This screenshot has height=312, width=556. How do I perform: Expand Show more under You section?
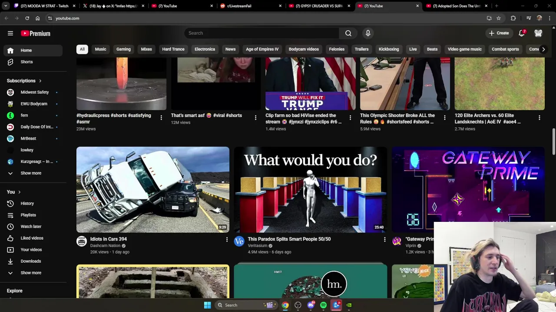pyautogui.click(x=33, y=273)
